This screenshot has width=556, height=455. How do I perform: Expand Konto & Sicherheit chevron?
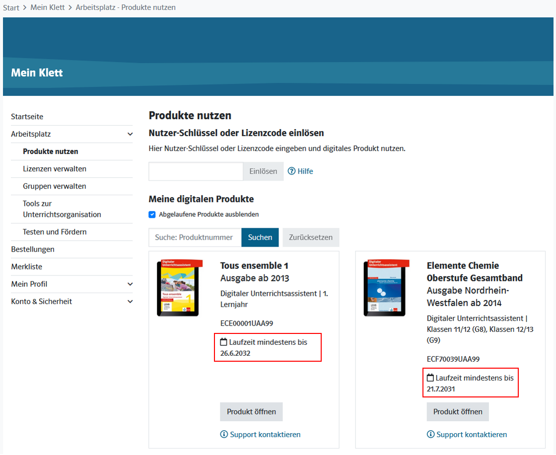(130, 301)
